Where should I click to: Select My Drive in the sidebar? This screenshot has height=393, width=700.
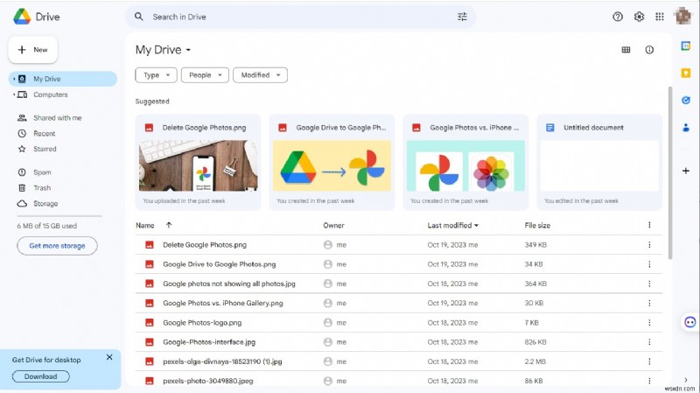[63, 79]
